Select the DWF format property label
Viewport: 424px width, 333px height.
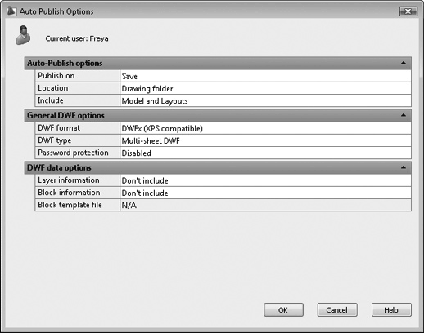coord(59,128)
